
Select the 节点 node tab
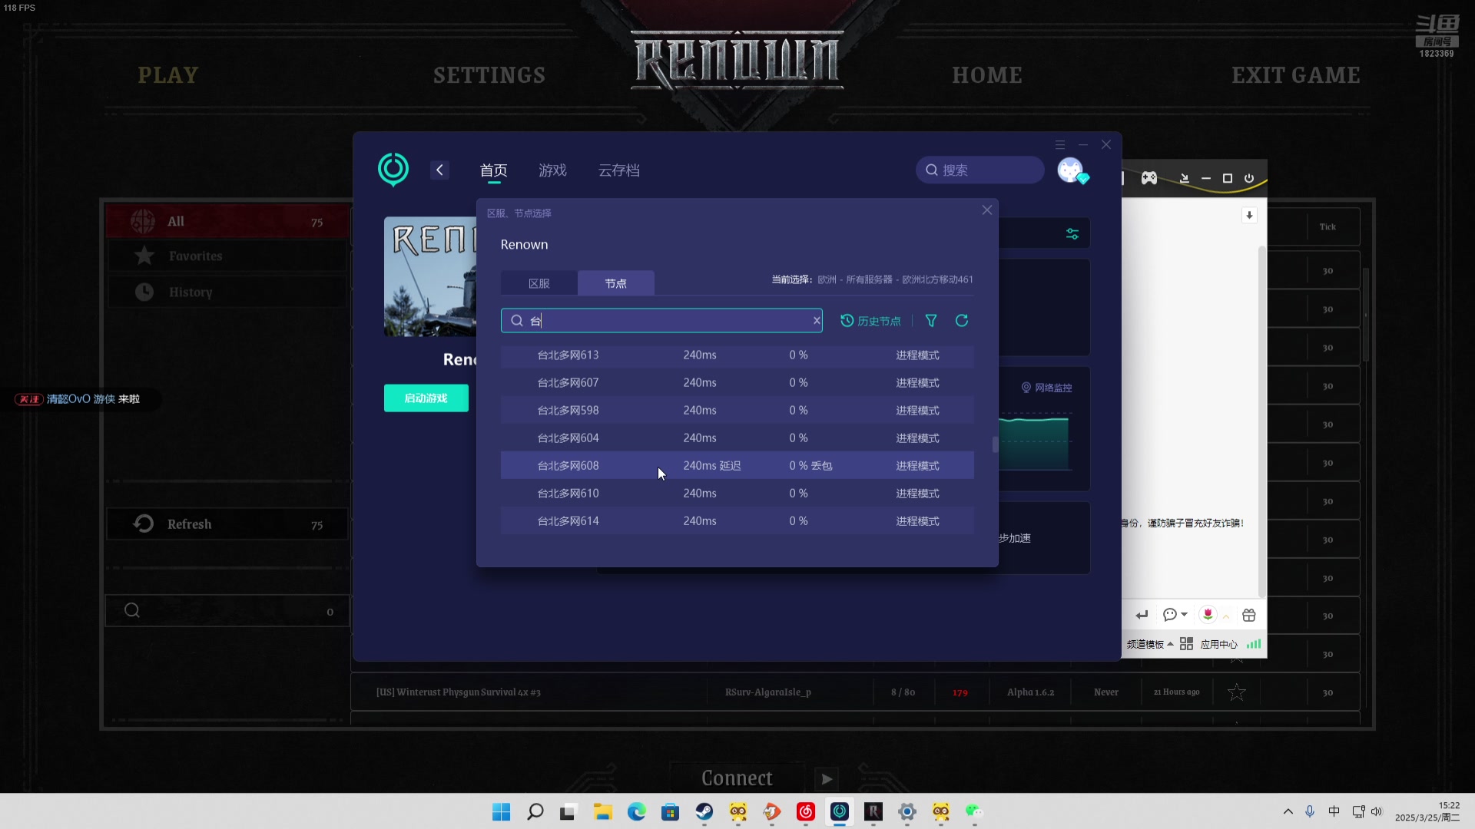[x=616, y=283]
